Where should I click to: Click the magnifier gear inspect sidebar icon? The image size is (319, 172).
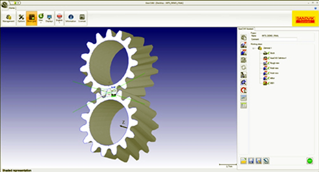click(244, 83)
